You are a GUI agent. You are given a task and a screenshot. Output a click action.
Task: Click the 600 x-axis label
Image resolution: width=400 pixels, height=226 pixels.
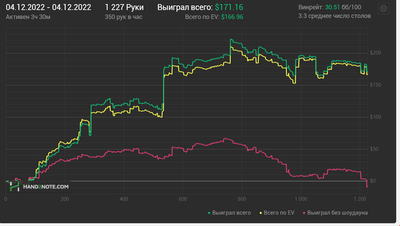point(183,199)
